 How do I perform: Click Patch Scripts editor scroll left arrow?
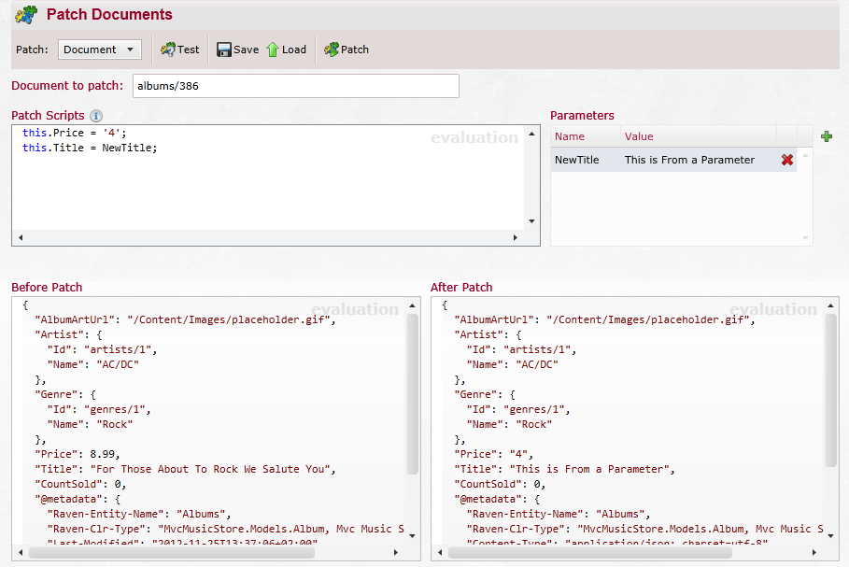pos(21,237)
